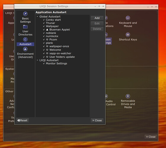
Task: Switch to User Directories page
Action: tap(25, 33)
